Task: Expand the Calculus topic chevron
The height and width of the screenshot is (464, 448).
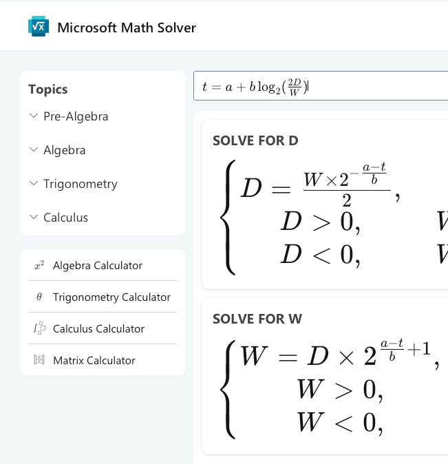Action: (34, 217)
